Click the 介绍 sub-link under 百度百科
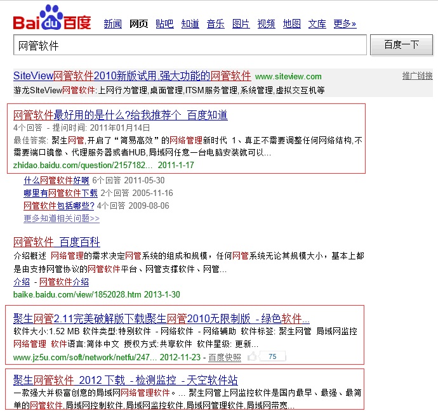 coord(22,282)
